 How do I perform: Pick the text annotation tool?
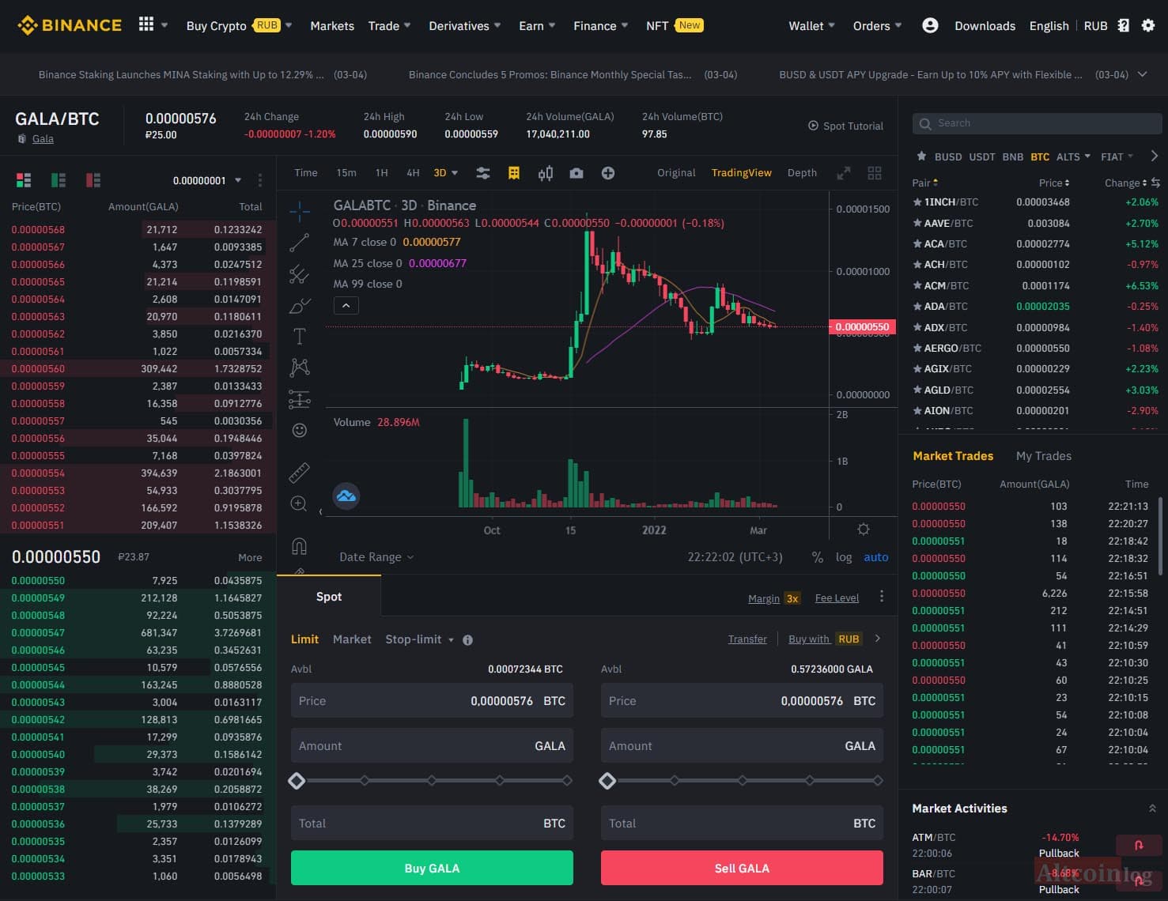tap(300, 337)
